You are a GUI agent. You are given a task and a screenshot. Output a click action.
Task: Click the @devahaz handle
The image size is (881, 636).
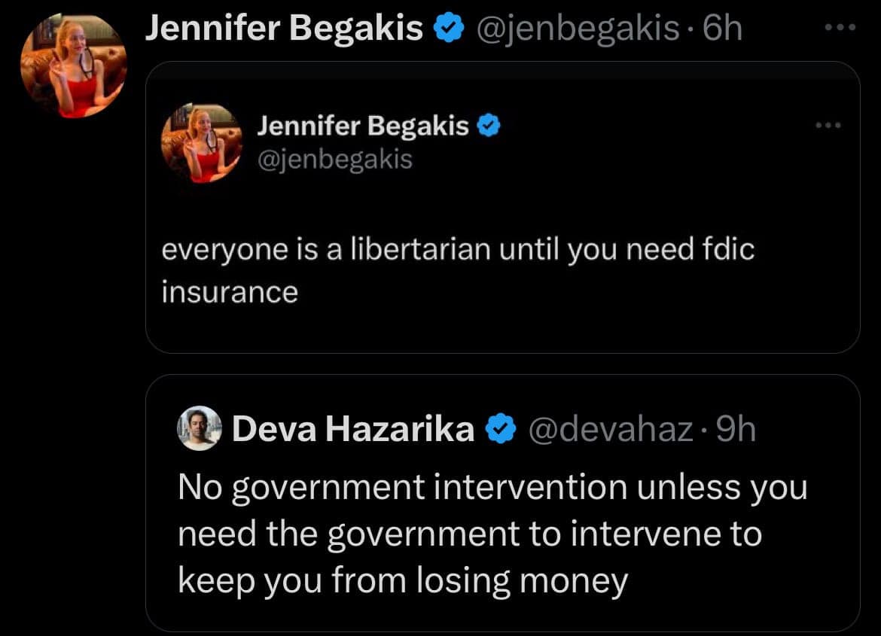tap(611, 430)
